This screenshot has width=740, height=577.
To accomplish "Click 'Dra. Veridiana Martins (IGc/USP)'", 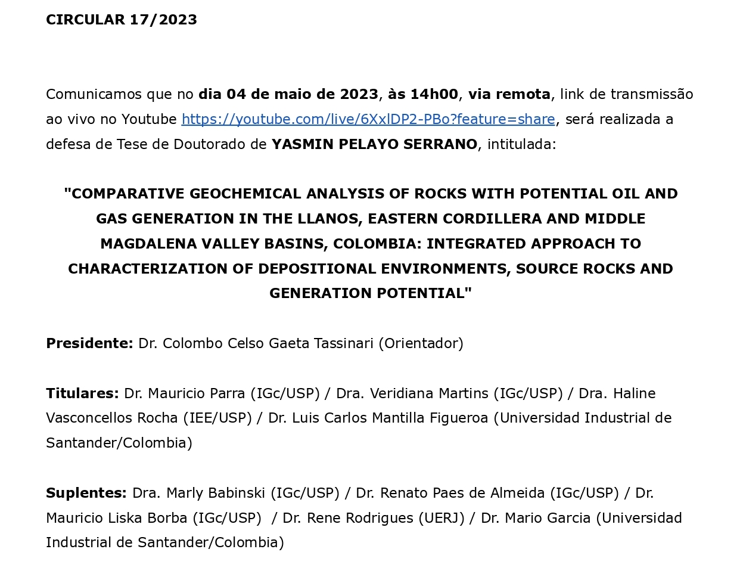I will [x=449, y=393].
